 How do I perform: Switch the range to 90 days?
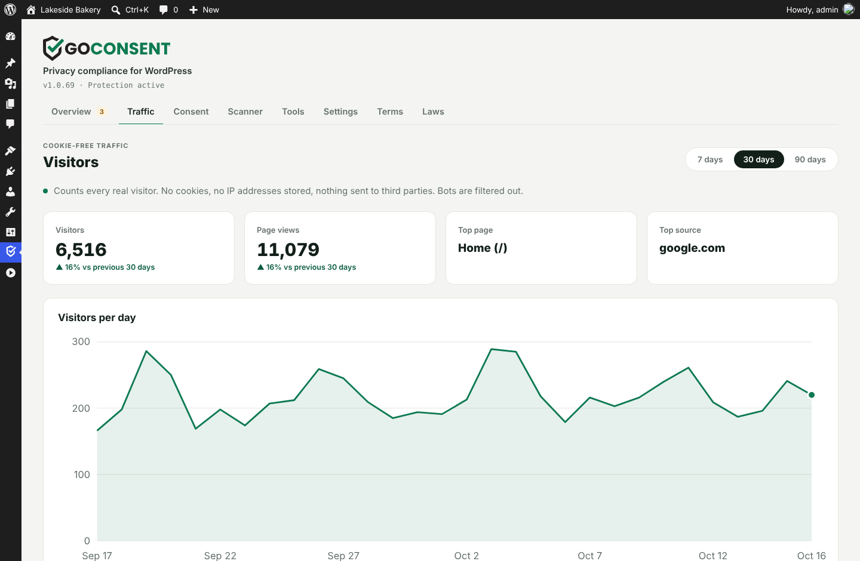[x=810, y=159]
